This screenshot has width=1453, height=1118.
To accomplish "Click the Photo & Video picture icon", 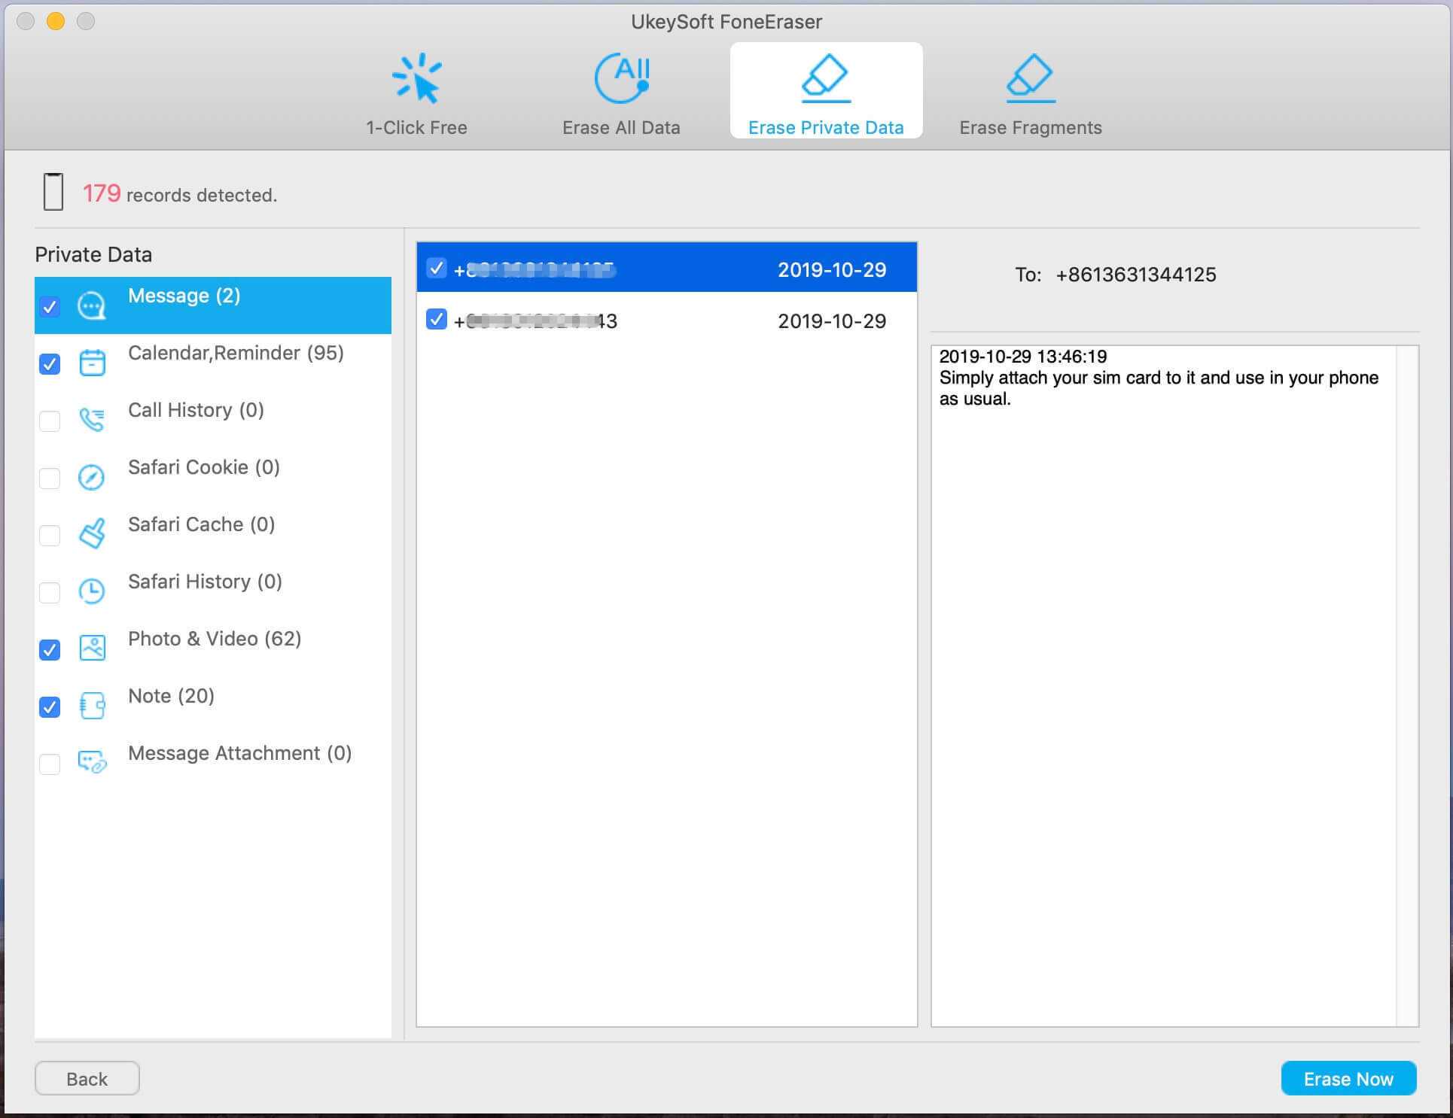I will pyautogui.click(x=92, y=648).
